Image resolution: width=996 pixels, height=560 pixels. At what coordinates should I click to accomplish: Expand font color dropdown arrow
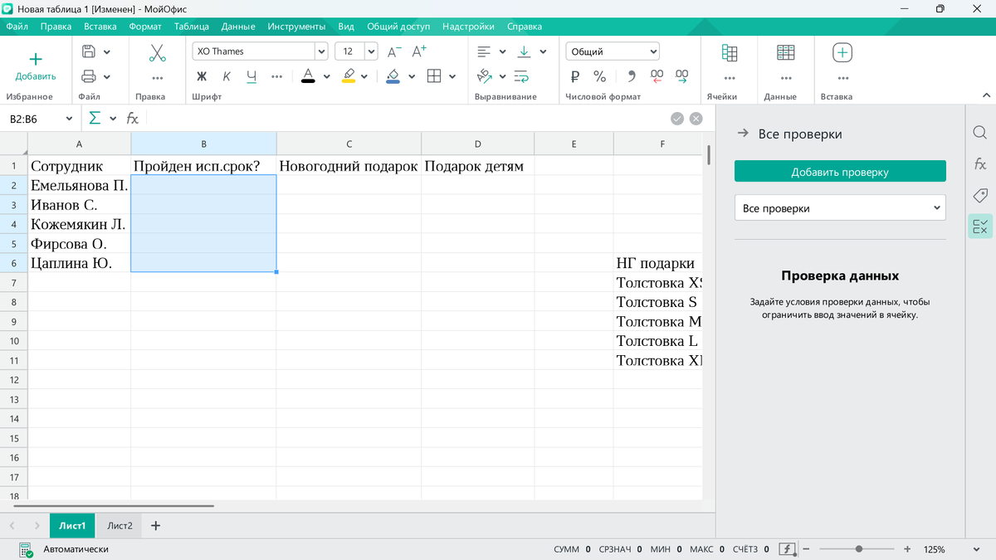tap(326, 76)
